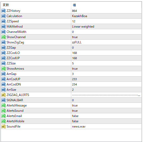The image size is (143, 142).
Task: Select the ZZSpeed row icon
Action: [x=3, y=21]
